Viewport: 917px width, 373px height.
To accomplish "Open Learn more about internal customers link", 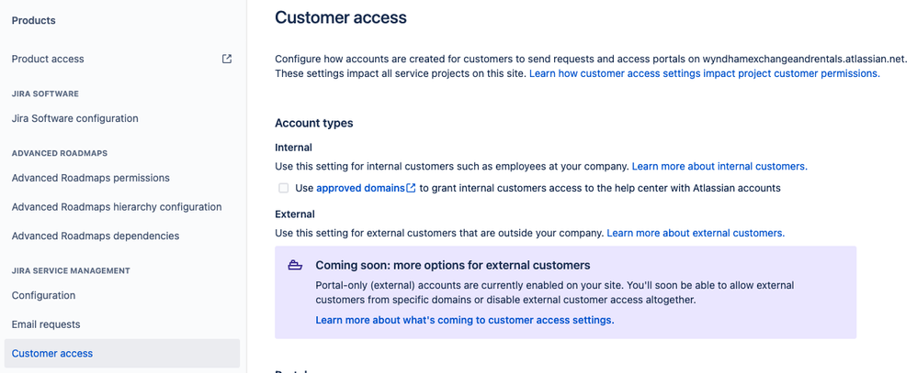I will coord(719,167).
